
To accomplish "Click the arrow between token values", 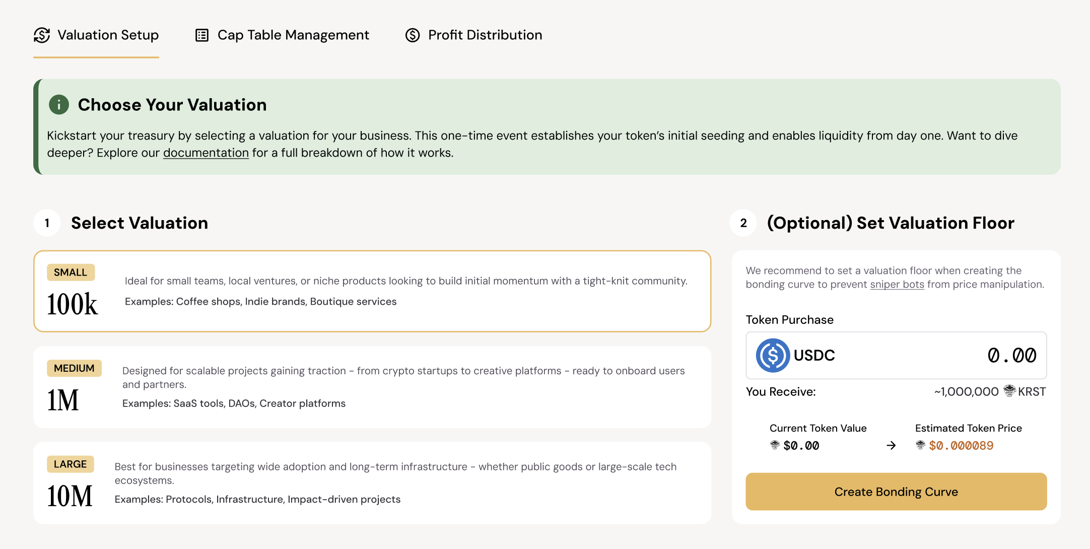I will 891,445.
